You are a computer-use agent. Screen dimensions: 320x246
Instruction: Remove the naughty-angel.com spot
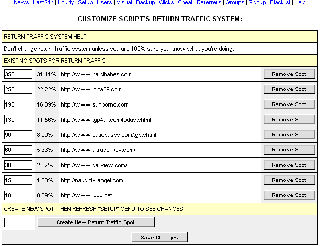289,180
